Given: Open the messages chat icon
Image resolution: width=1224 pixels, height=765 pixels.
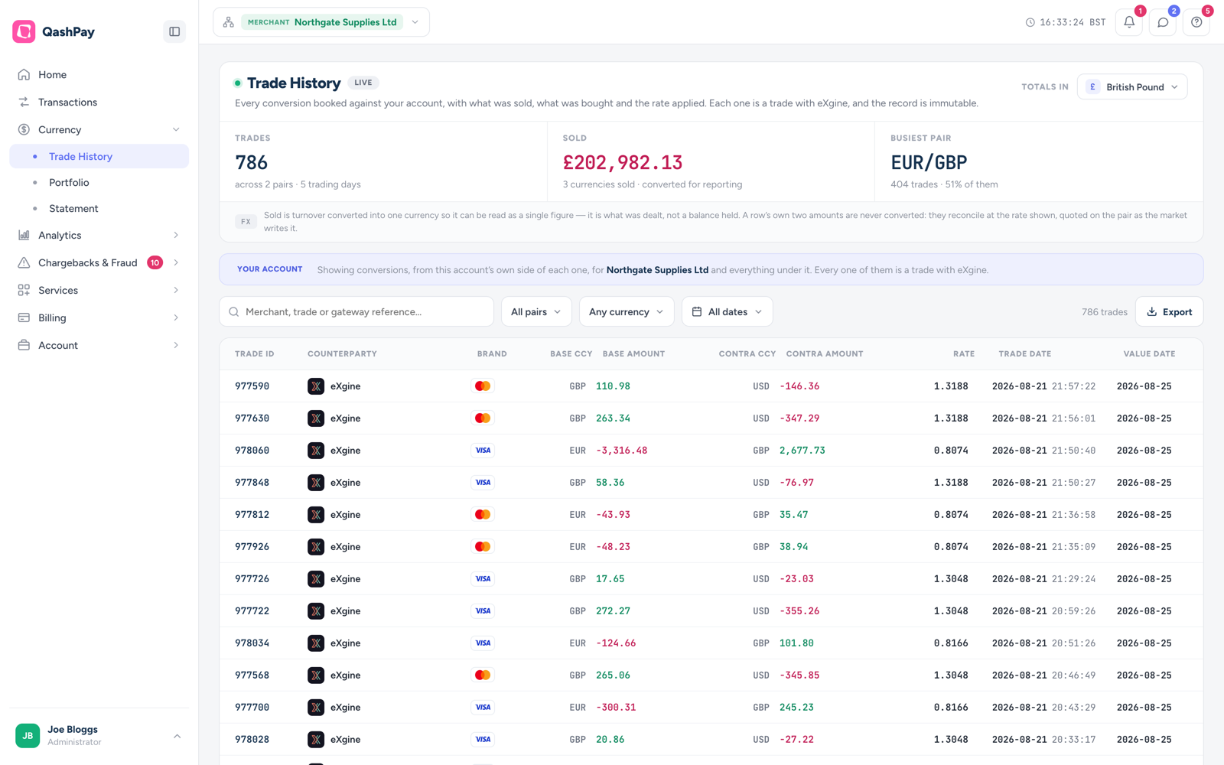Looking at the screenshot, I should (x=1163, y=22).
